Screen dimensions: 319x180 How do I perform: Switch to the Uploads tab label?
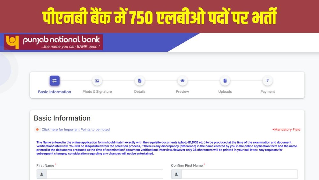click(x=225, y=92)
